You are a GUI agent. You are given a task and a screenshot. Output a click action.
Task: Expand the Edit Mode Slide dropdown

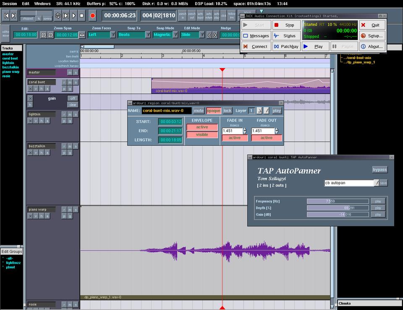202,35
